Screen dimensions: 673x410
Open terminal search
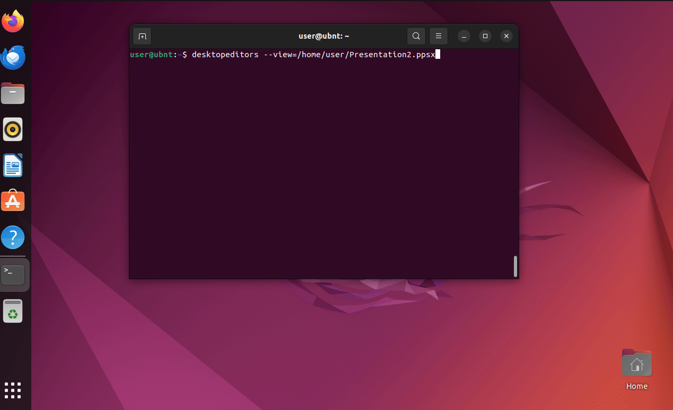(x=416, y=36)
